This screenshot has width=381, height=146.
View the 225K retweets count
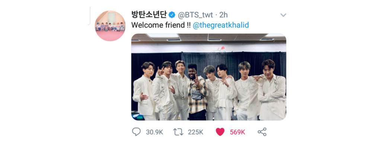196,132
